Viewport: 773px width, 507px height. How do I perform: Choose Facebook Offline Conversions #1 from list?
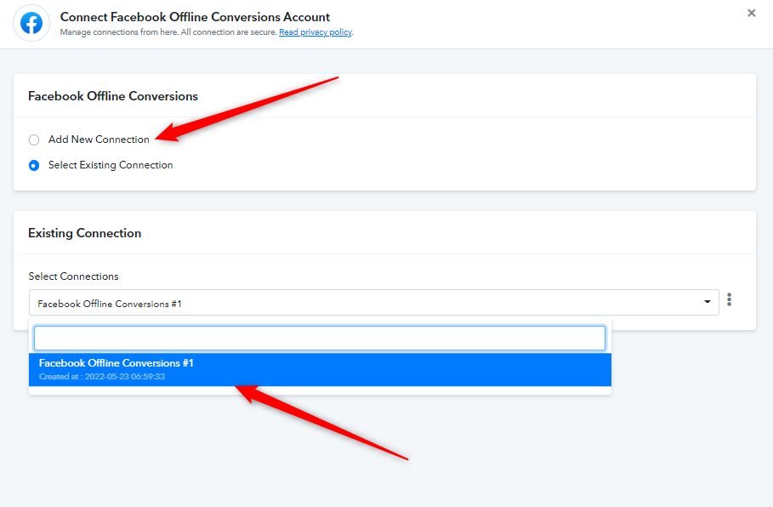pos(320,369)
